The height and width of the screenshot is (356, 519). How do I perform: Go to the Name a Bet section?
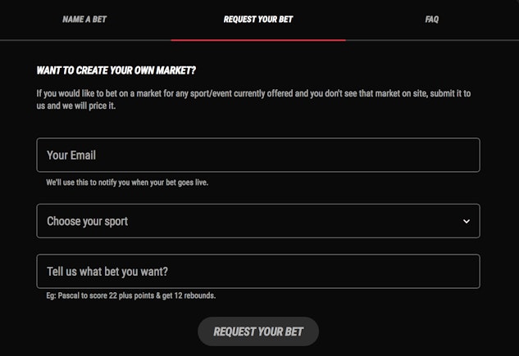86,20
